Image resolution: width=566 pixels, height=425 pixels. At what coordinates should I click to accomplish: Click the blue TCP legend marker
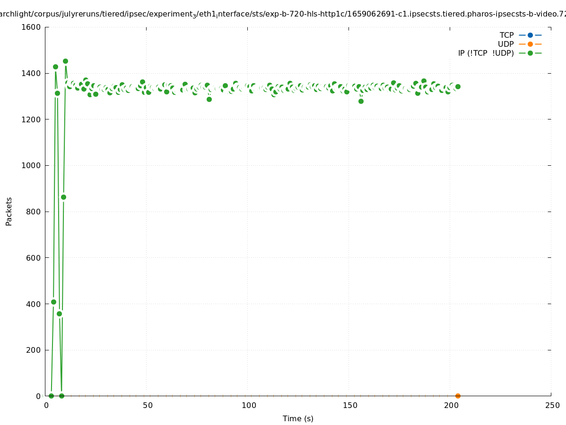pyautogui.click(x=530, y=35)
